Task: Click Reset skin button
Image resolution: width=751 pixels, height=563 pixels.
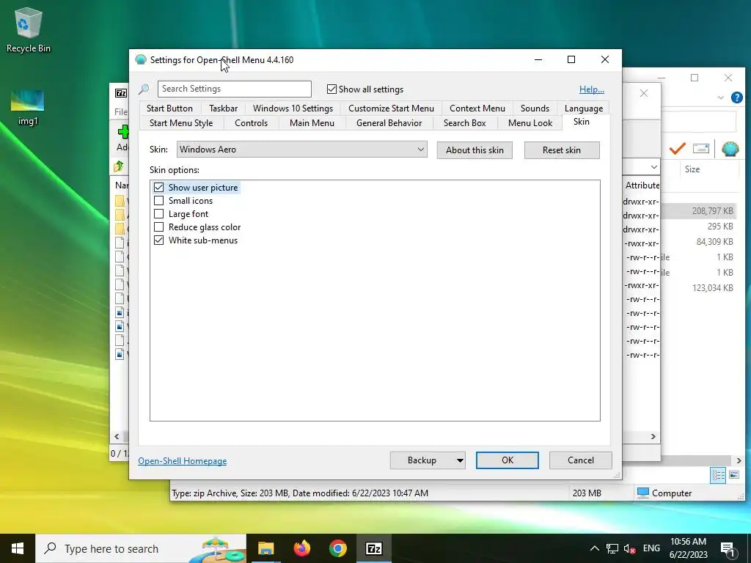Action: pyautogui.click(x=561, y=150)
